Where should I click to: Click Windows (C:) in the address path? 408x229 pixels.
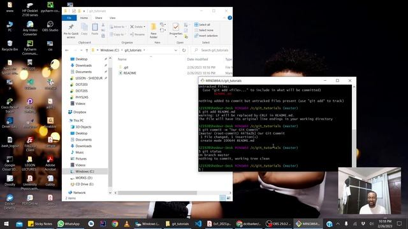point(110,50)
